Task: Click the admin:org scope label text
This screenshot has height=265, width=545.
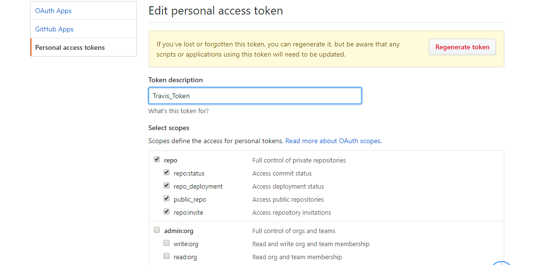Action: coord(179,231)
